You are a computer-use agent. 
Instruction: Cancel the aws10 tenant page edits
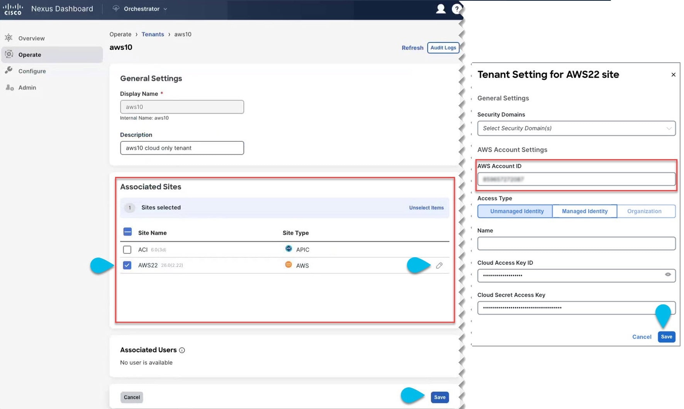132,397
